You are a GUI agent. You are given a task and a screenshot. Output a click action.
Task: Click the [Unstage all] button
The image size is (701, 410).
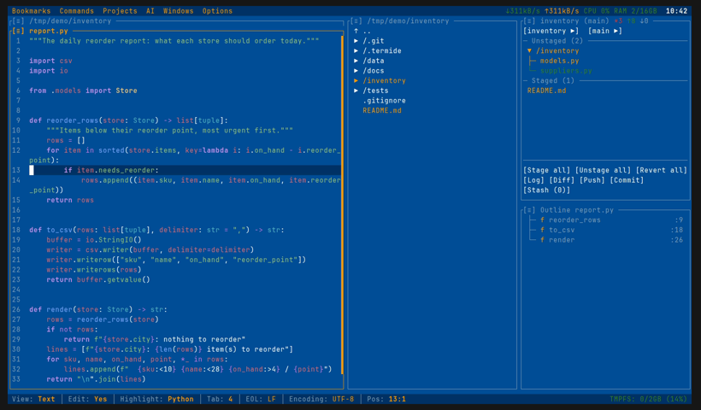tap(603, 170)
